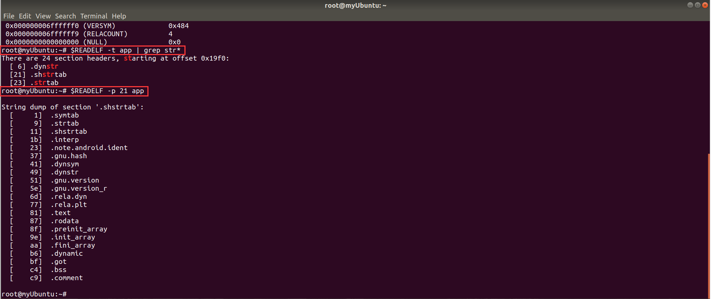Click "String dump of section '.shstrtab':"
Viewport: 711px width, 299px height.
[x=73, y=107]
